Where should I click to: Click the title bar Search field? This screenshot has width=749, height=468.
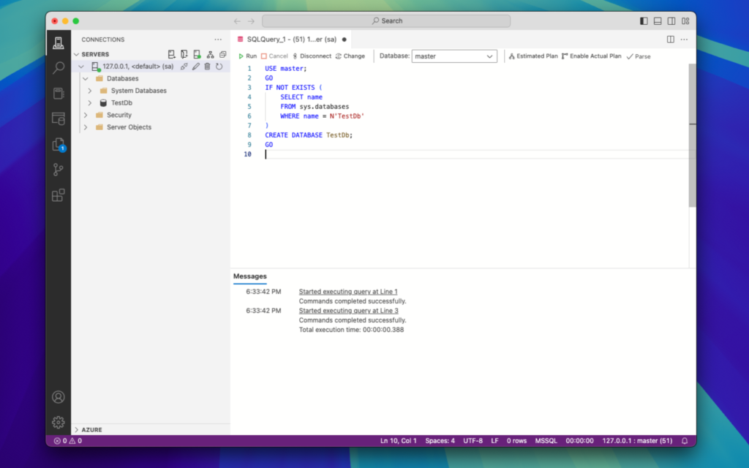coord(386,21)
